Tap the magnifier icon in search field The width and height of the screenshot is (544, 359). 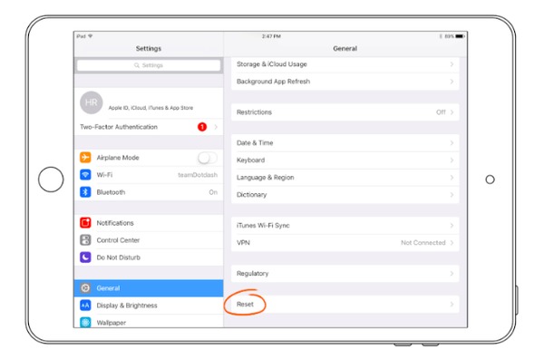(137, 65)
